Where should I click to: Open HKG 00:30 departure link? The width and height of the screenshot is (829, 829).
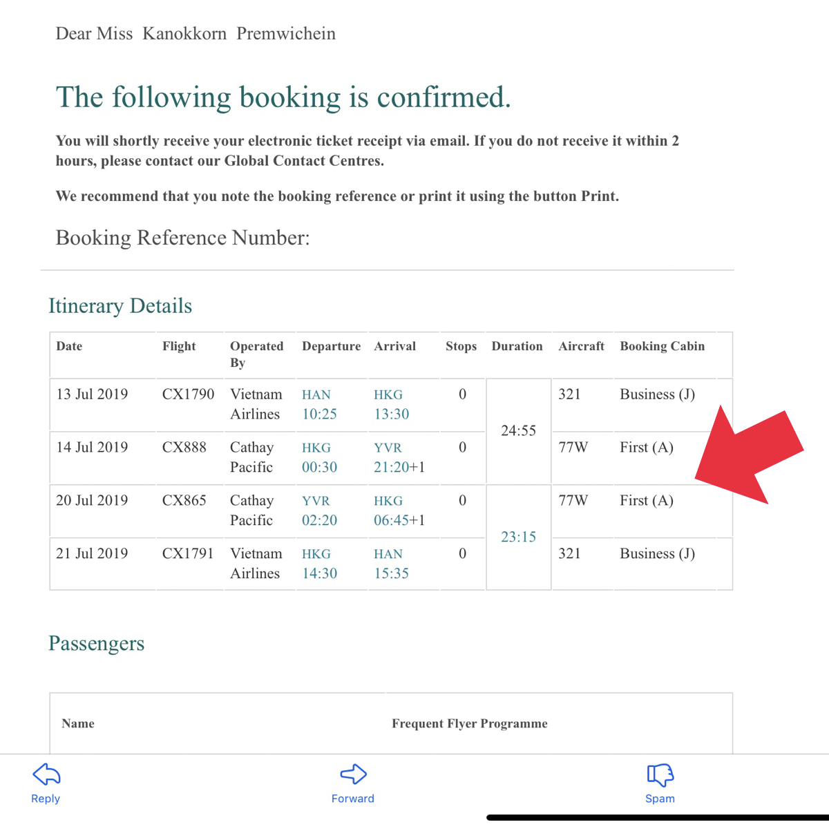tap(319, 457)
